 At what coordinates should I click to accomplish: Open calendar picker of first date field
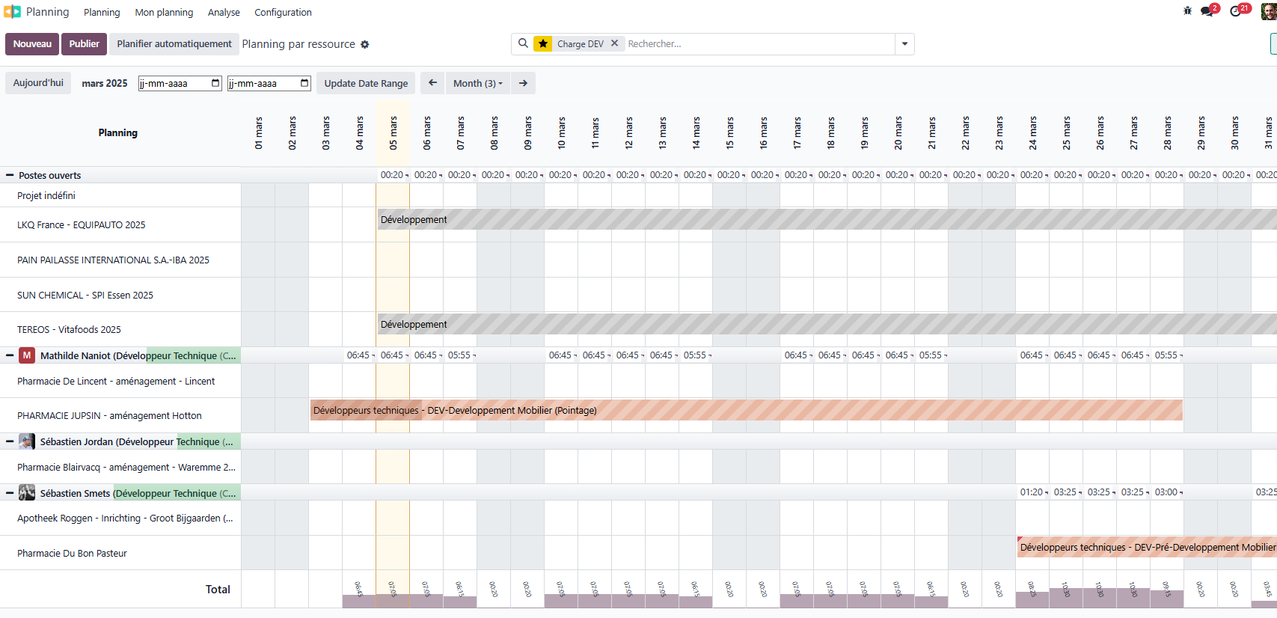(215, 83)
